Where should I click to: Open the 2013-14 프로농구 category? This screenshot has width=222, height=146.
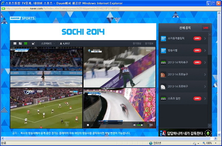[x=183, y=75]
